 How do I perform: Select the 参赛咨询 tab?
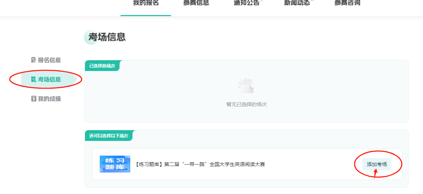(347, 3)
